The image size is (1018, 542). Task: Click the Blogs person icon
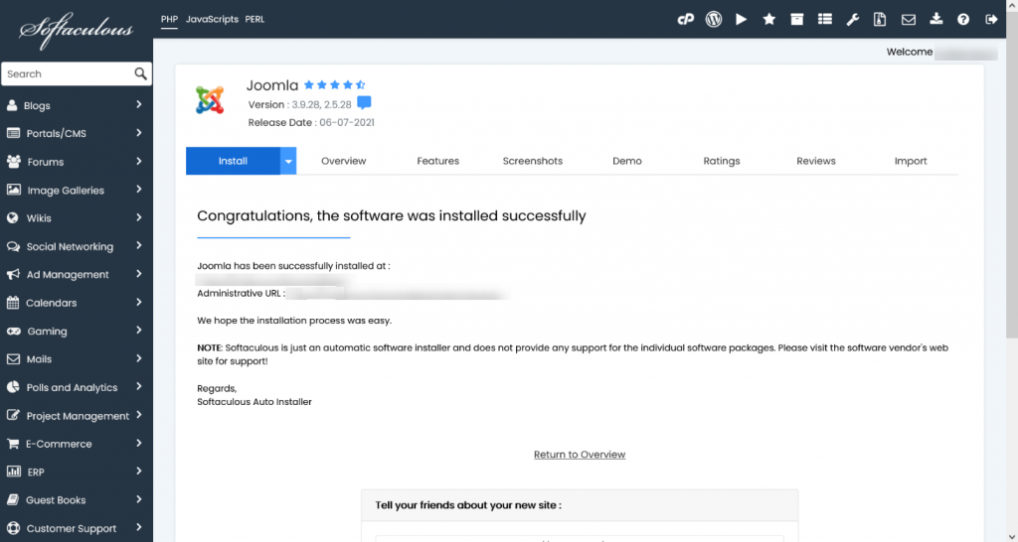point(12,105)
